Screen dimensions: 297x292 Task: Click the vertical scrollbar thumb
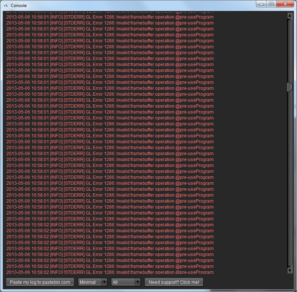coord(290,87)
